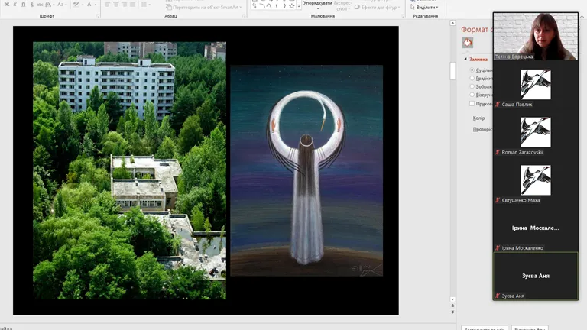Click the reset background button at bottom

point(530,328)
